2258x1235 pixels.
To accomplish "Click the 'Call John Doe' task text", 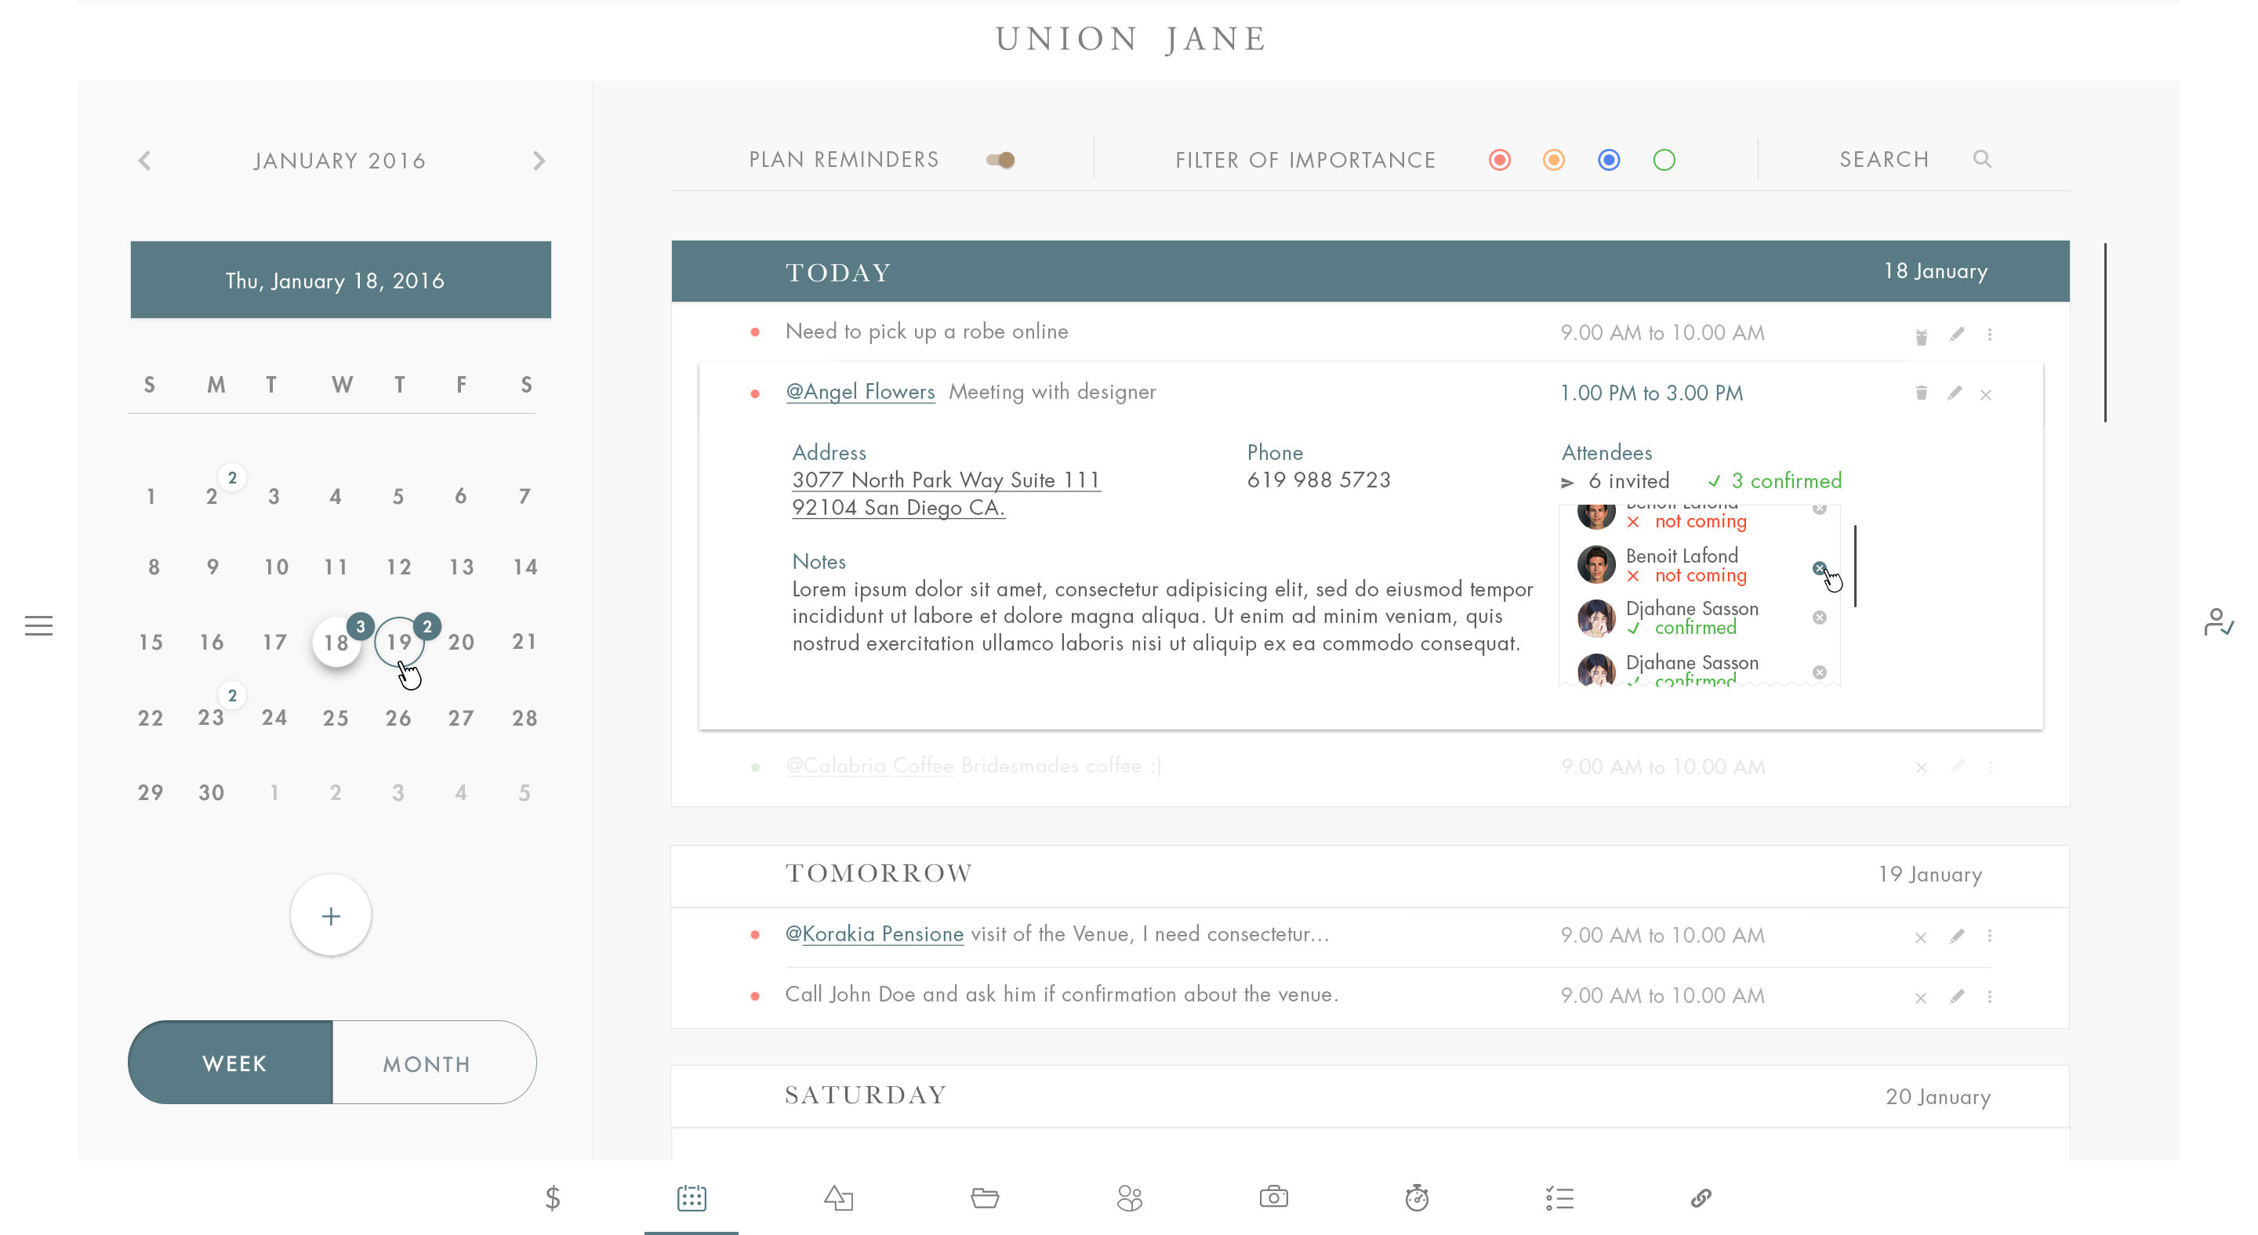I will [1062, 994].
